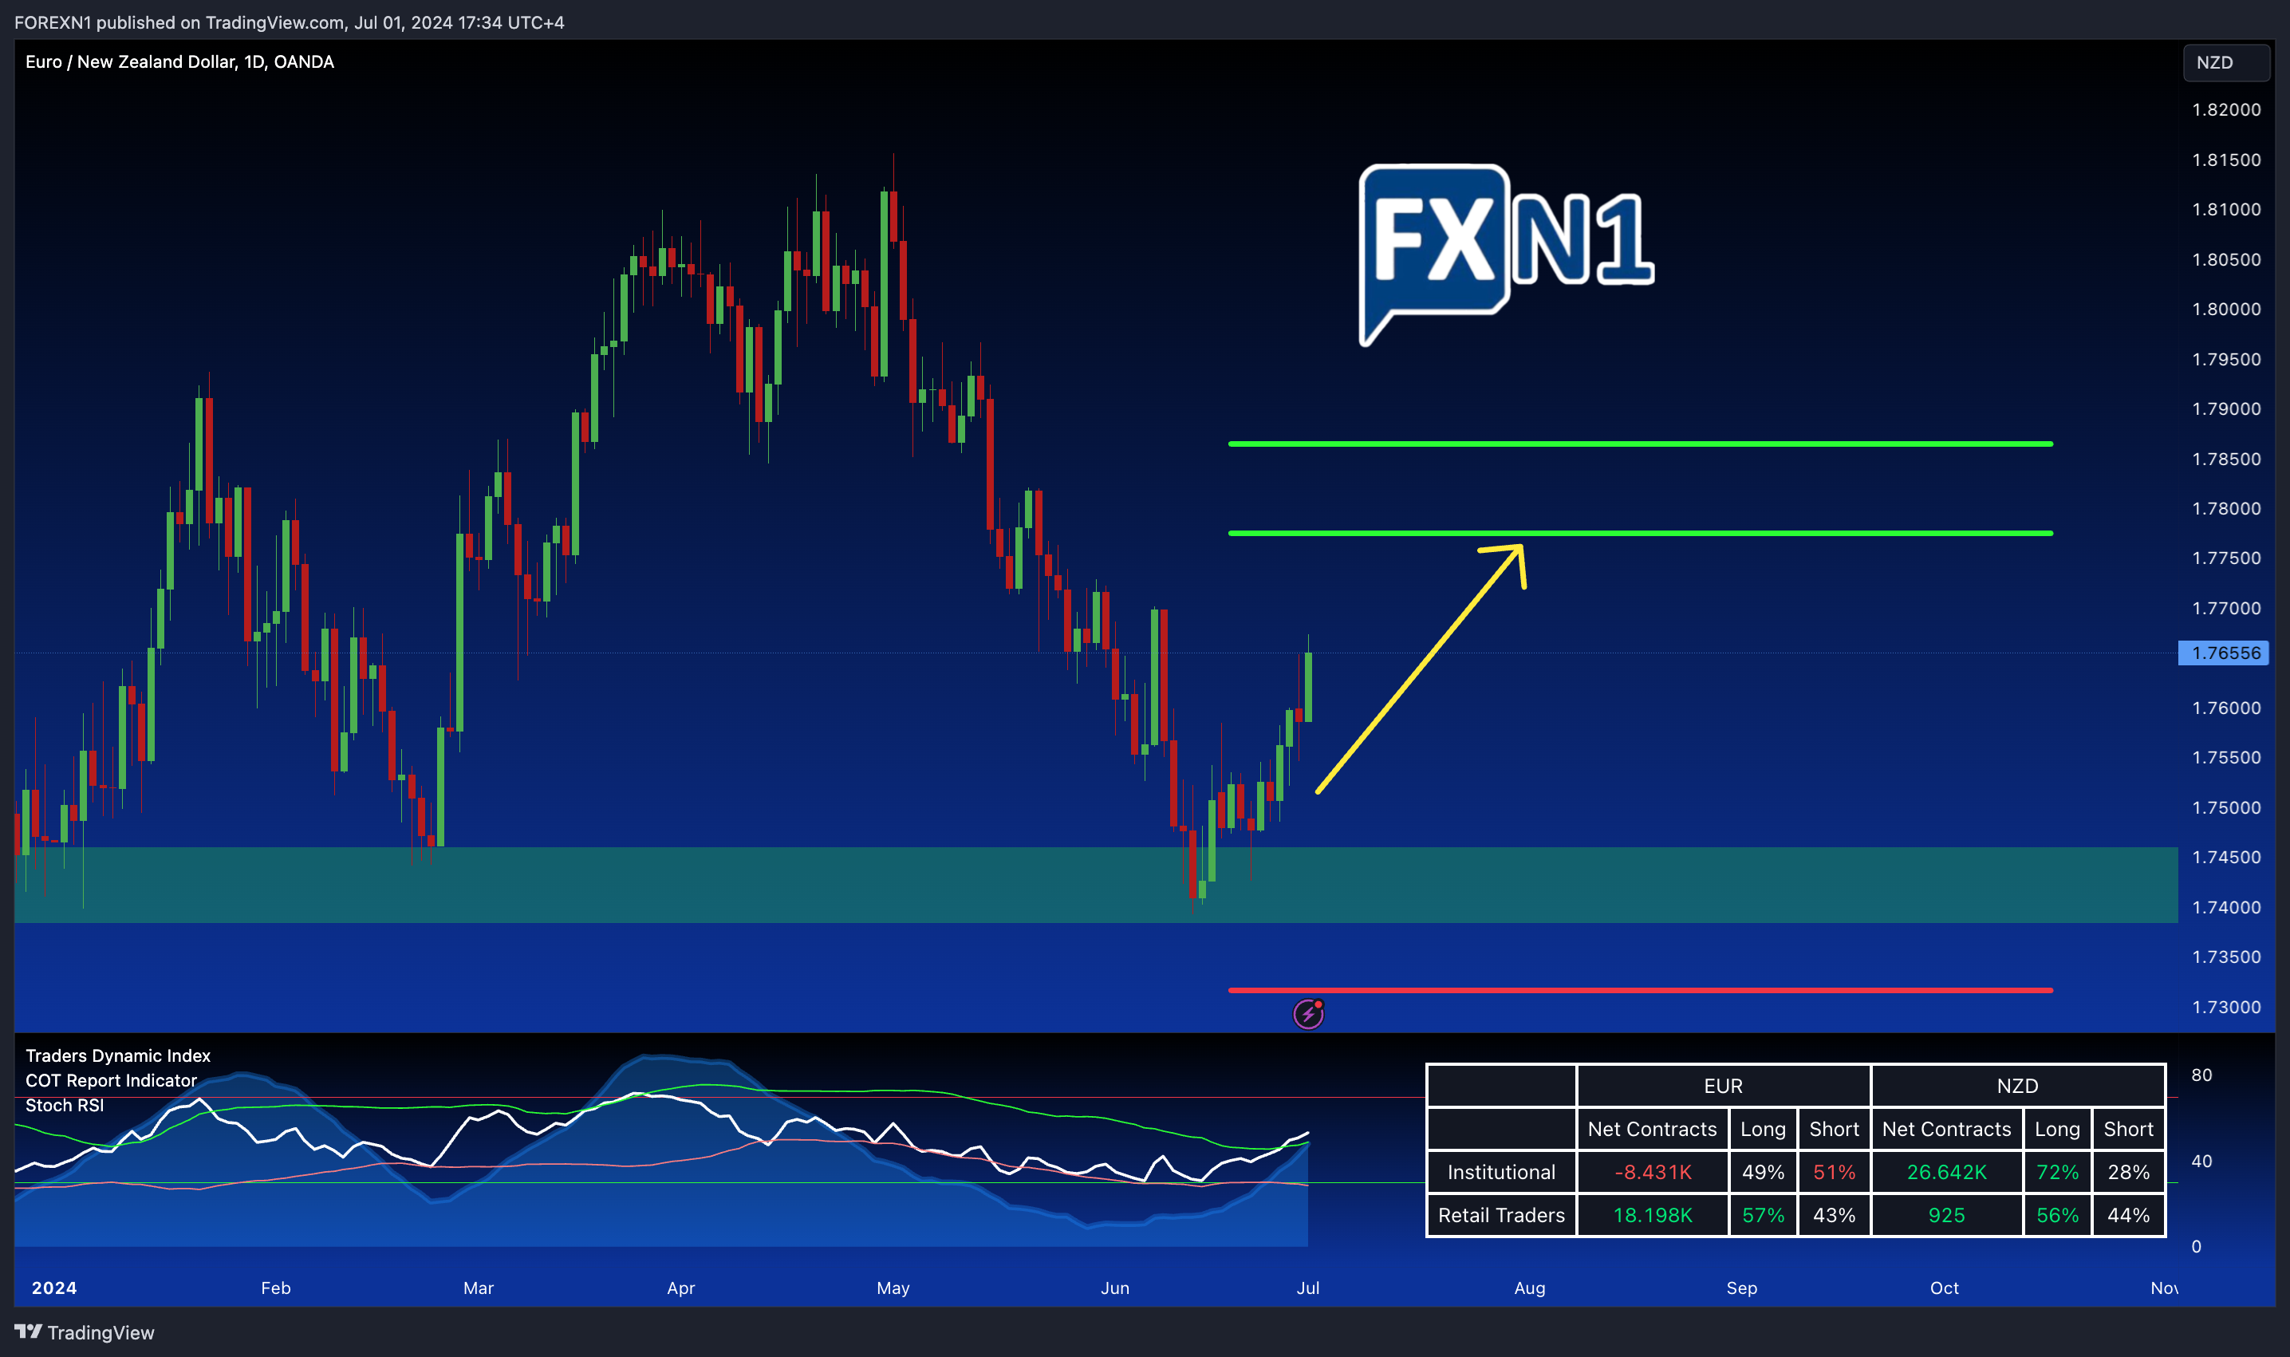Image resolution: width=2290 pixels, height=1357 pixels.
Task: Select the COT Report Indicator label
Action: click(112, 1080)
